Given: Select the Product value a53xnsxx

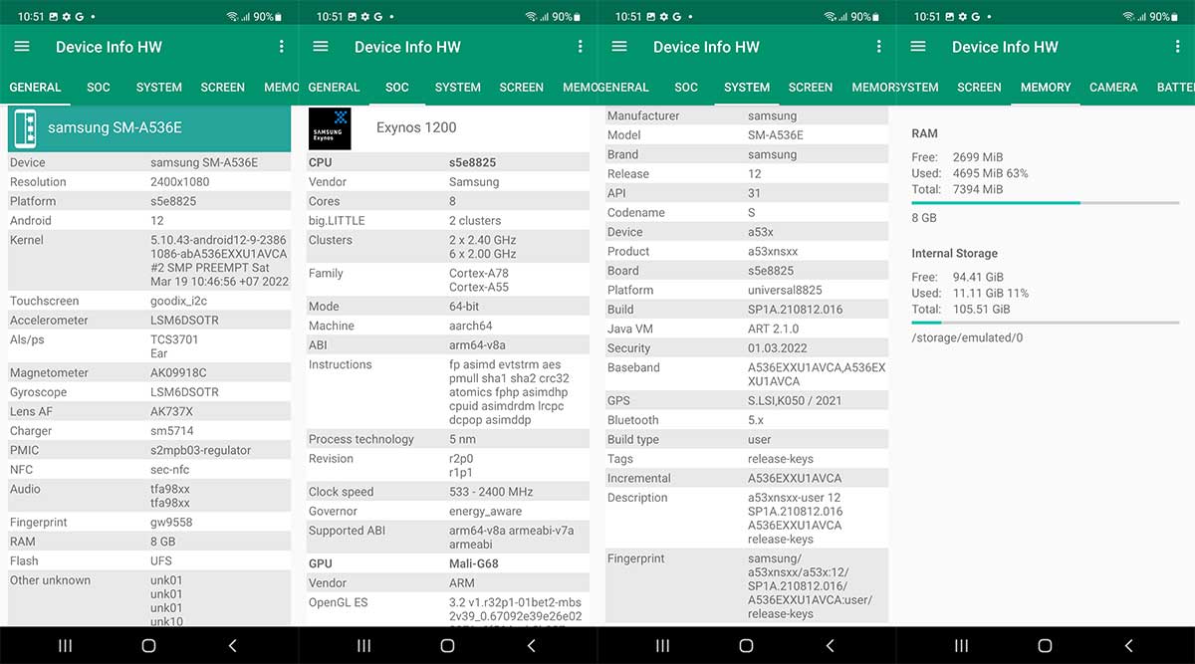Looking at the screenshot, I should (773, 252).
